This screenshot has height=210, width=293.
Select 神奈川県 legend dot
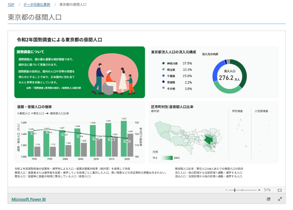[x=163, y=63]
